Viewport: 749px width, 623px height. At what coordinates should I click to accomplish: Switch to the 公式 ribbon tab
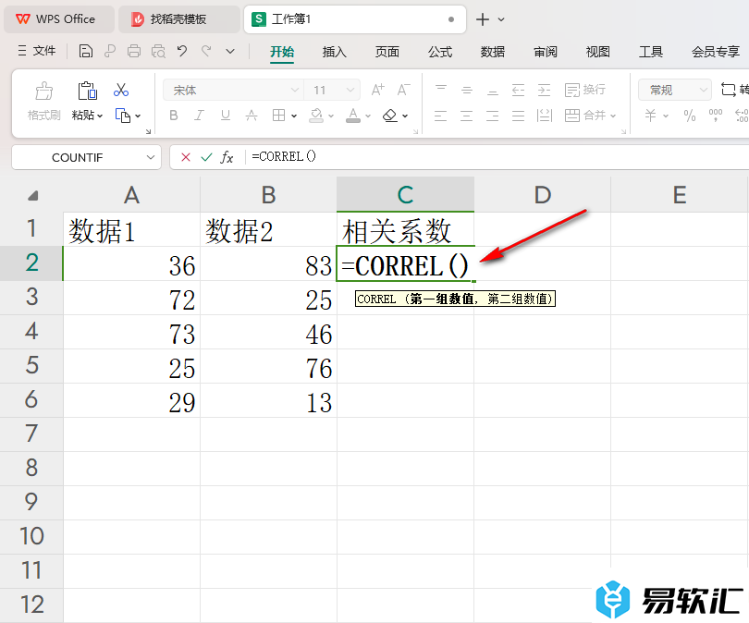click(x=440, y=52)
